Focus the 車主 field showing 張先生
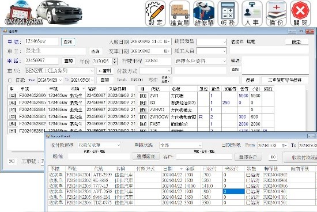 coord(55,51)
